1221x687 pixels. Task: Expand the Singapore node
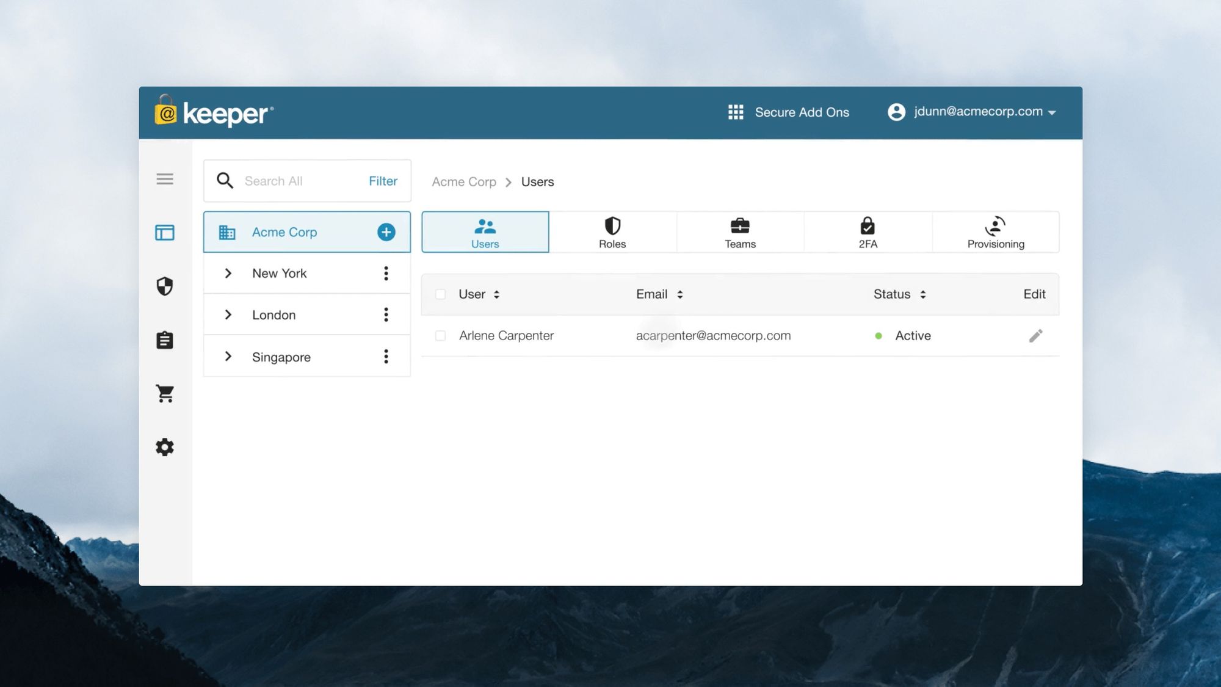(228, 356)
